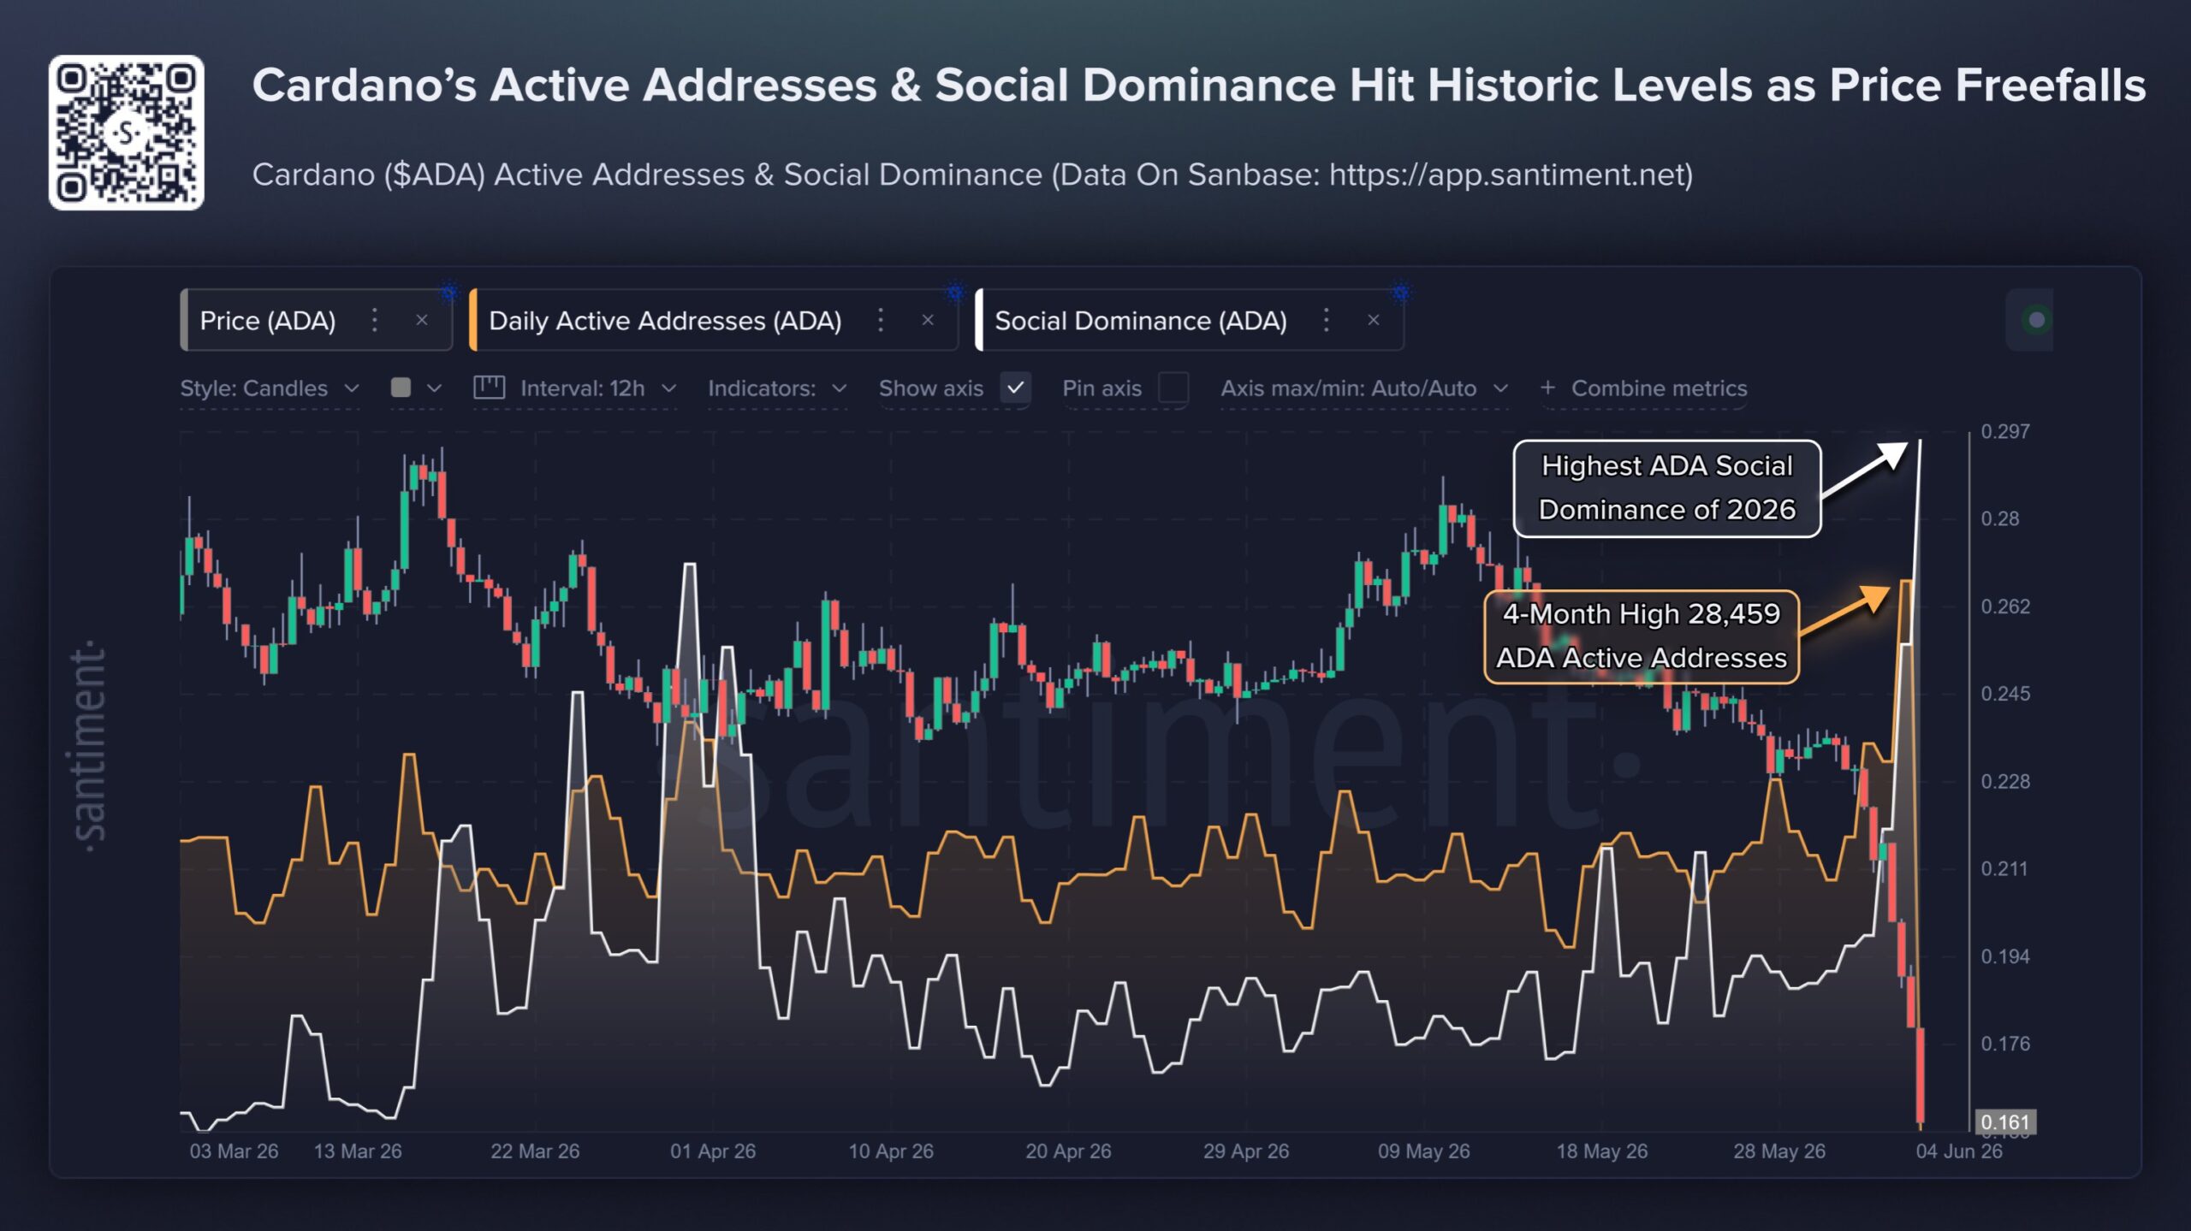Click the interval ruler icon
Image resolution: width=2191 pixels, height=1231 pixels.
tap(490, 388)
